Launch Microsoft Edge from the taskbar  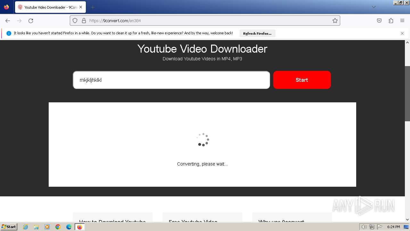point(69,227)
